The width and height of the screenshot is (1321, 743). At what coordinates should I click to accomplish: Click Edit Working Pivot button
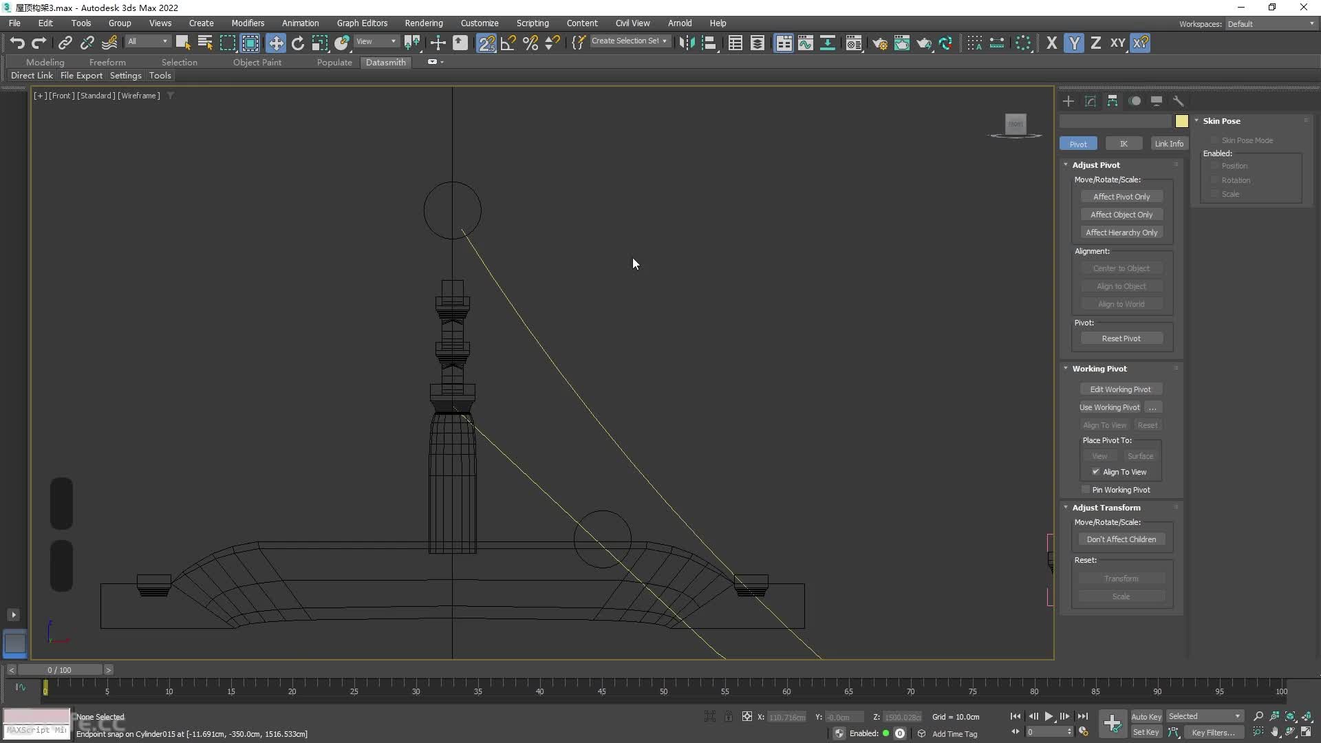click(x=1121, y=389)
